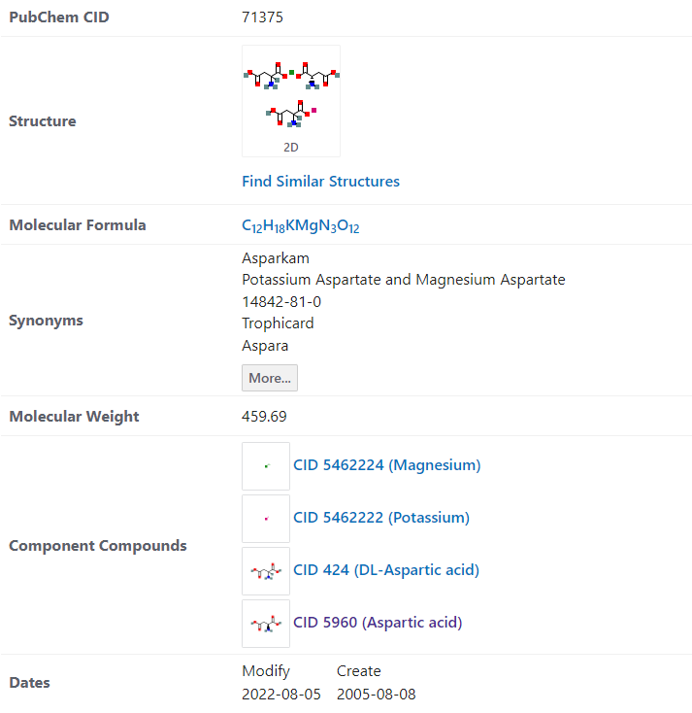Open CID 424 (DL-Aspartic acid) link
The height and width of the screenshot is (713, 692).
pos(386,570)
